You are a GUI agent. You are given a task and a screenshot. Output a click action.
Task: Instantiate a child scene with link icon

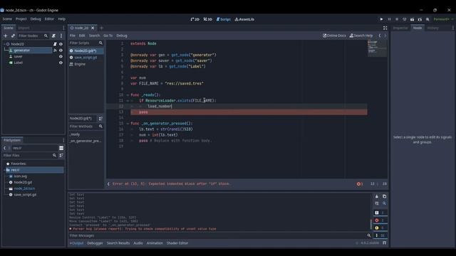click(x=13, y=36)
